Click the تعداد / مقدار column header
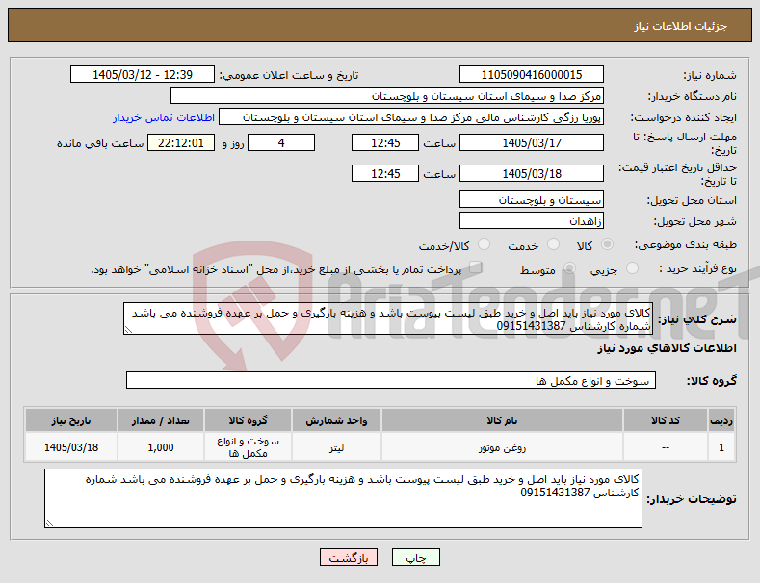 (161, 420)
